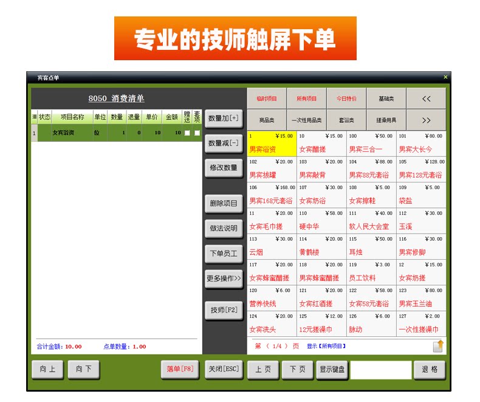The image size is (480, 402).
Task: Click the 关闭[ESC] button
Action: click(224, 369)
